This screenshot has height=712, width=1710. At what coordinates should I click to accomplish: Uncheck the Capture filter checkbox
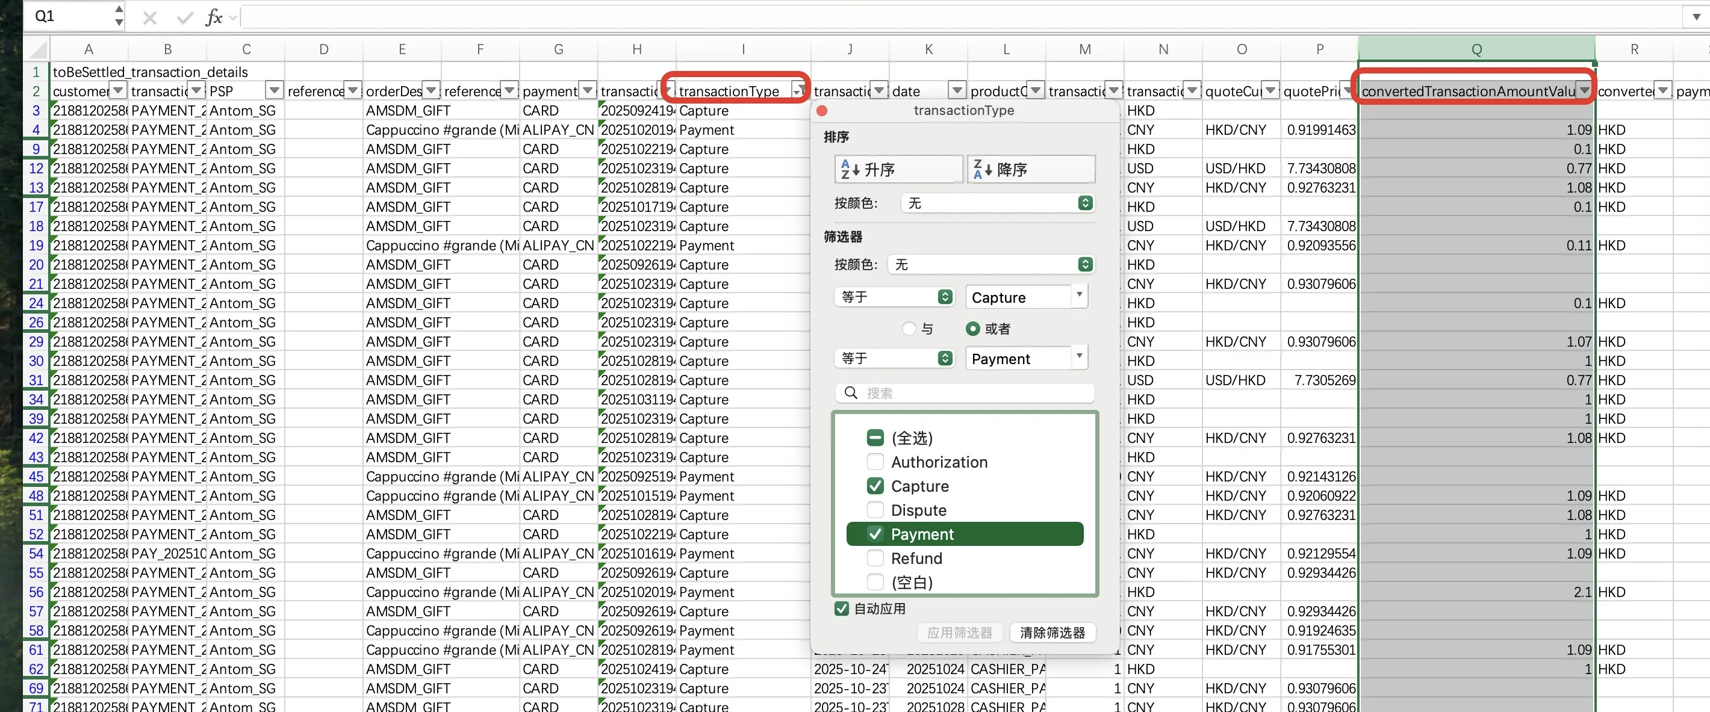[875, 486]
